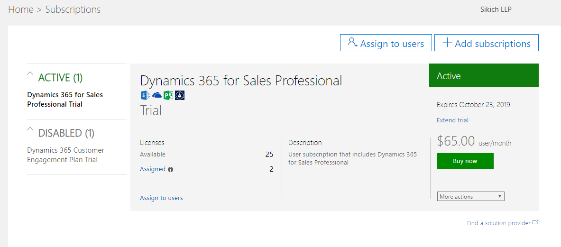Click the Sikich LLP organization name
Viewport: 561px width, 247px height.
pyautogui.click(x=496, y=9)
